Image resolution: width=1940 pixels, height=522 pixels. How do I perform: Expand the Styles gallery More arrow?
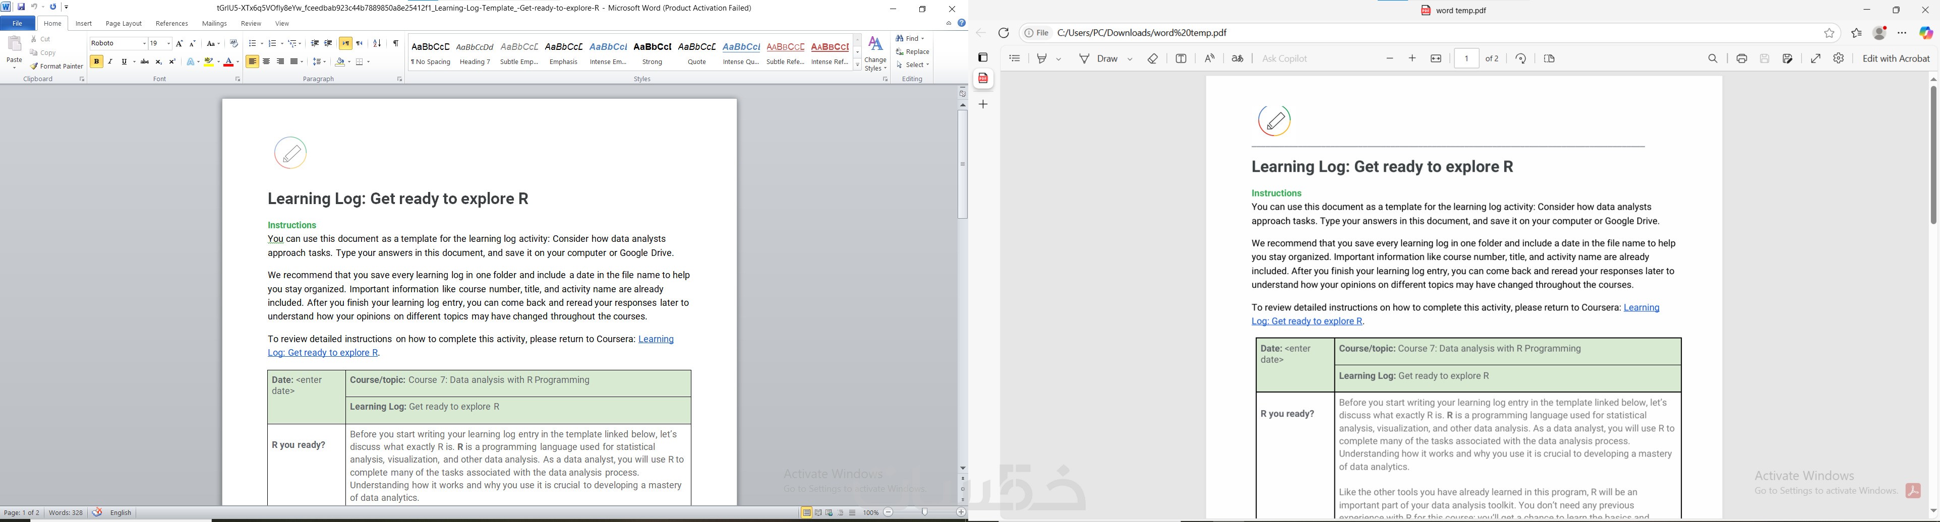(x=857, y=66)
